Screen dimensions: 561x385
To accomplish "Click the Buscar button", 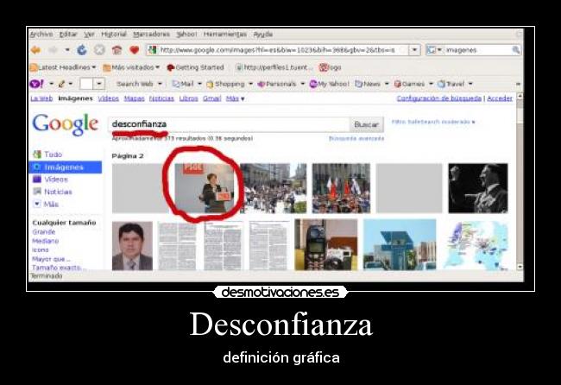I will click(366, 124).
